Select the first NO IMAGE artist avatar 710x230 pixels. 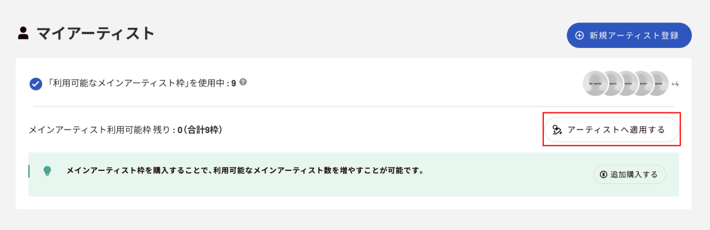(x=594, y=84)
